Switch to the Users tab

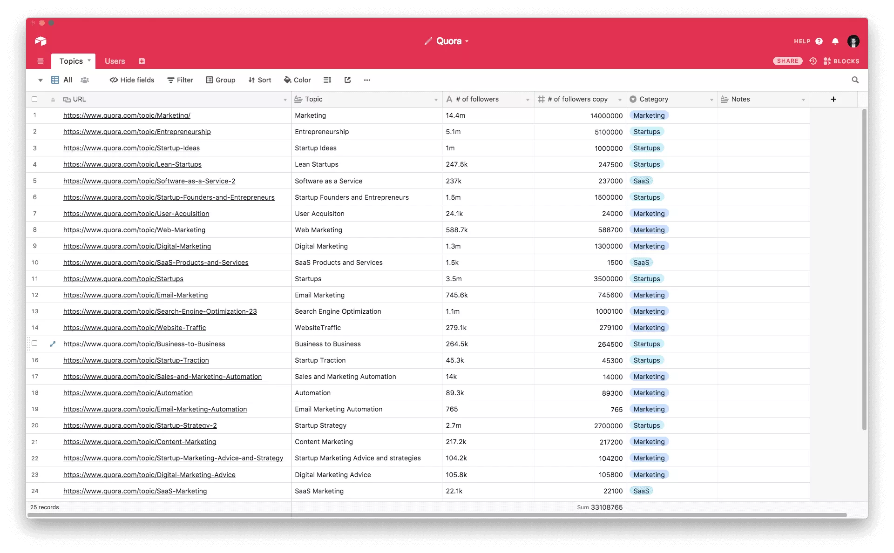115,61
